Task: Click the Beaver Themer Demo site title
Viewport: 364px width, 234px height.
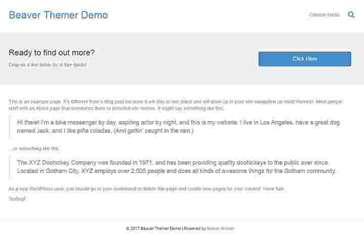Action: [58, 15]
